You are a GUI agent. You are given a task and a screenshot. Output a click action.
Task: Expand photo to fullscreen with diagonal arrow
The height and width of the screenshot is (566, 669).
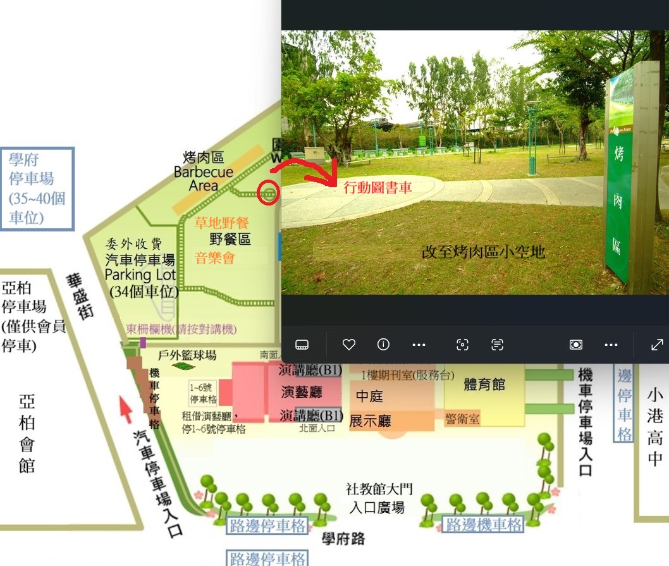[657, 345]
